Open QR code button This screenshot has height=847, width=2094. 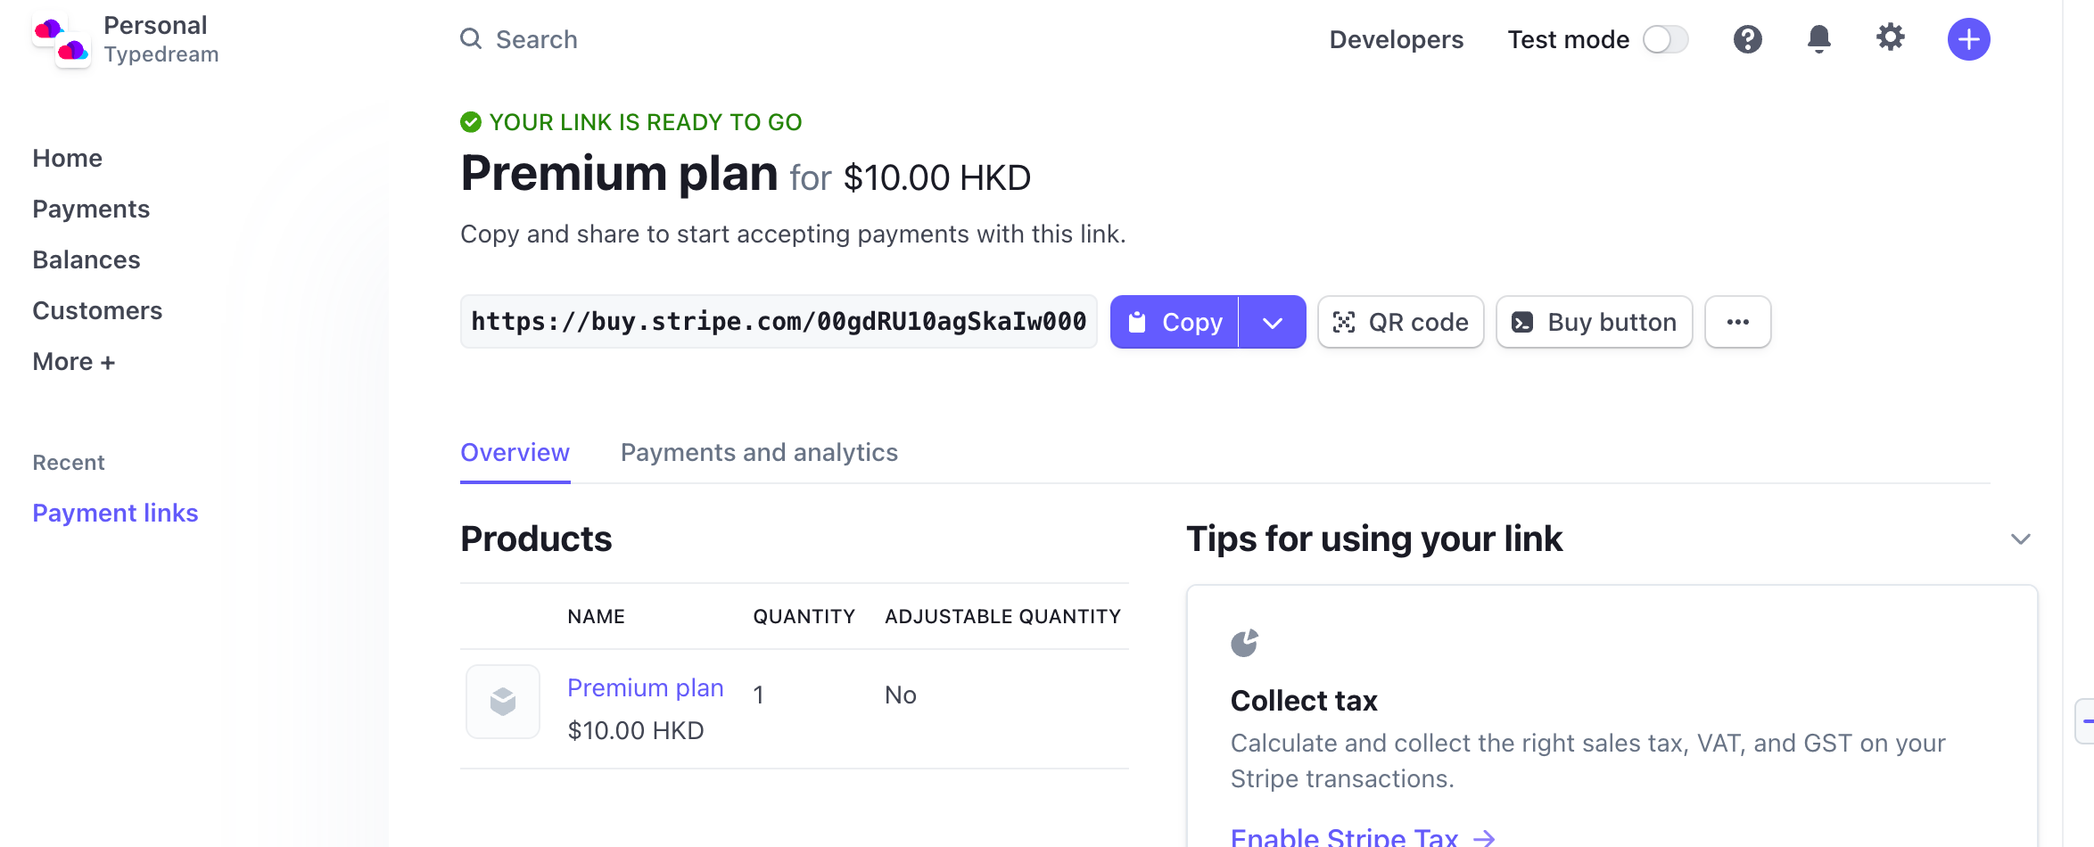[x=1400, y=322]
